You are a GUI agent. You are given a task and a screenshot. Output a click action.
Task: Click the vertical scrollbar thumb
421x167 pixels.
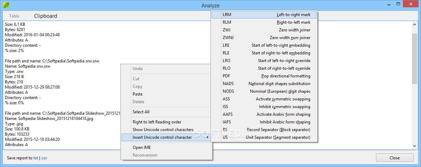click(x=414, y=59)
